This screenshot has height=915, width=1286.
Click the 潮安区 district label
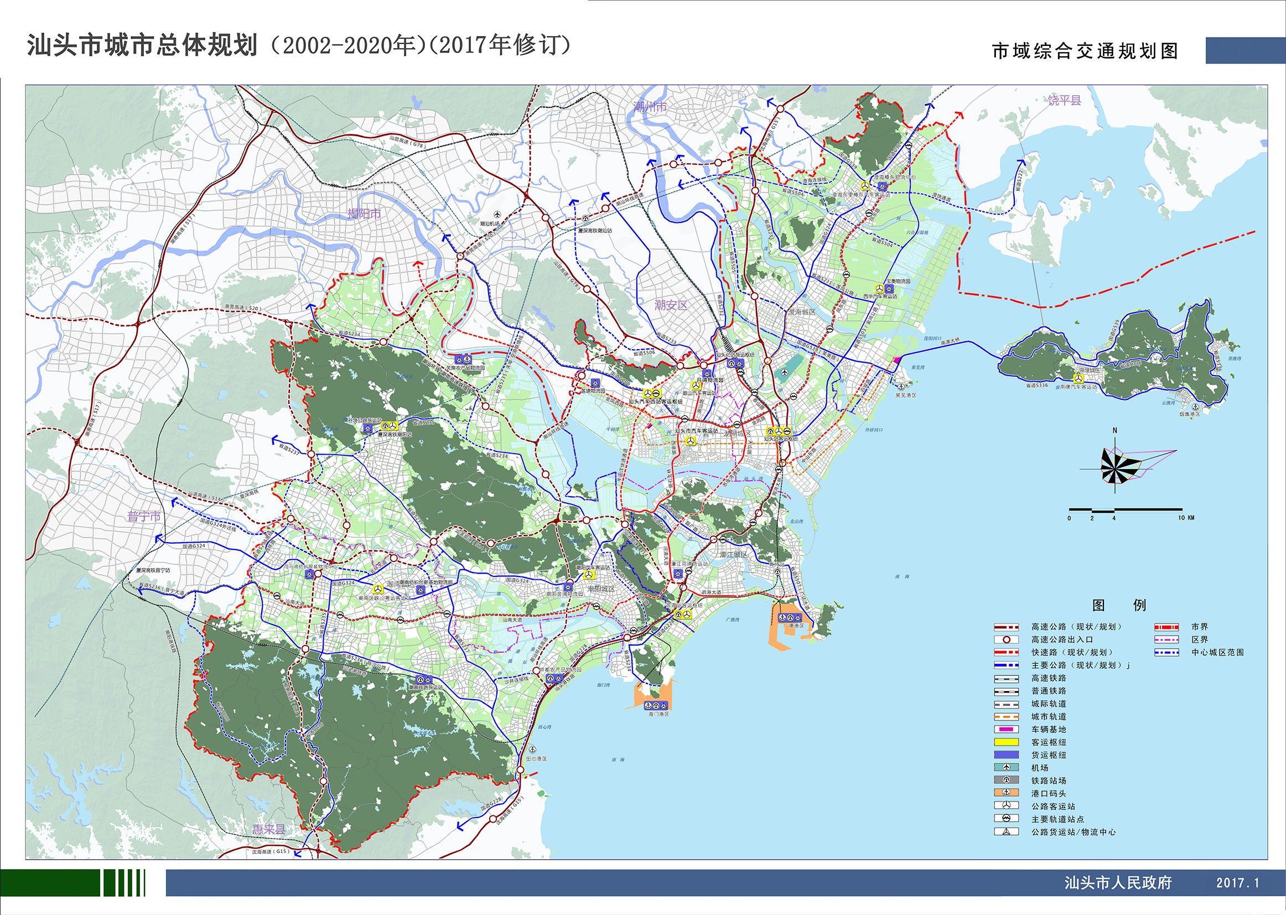[671, 305]
